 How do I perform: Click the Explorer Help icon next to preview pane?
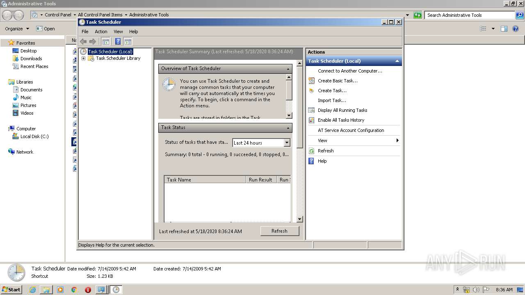pos(516,29)
